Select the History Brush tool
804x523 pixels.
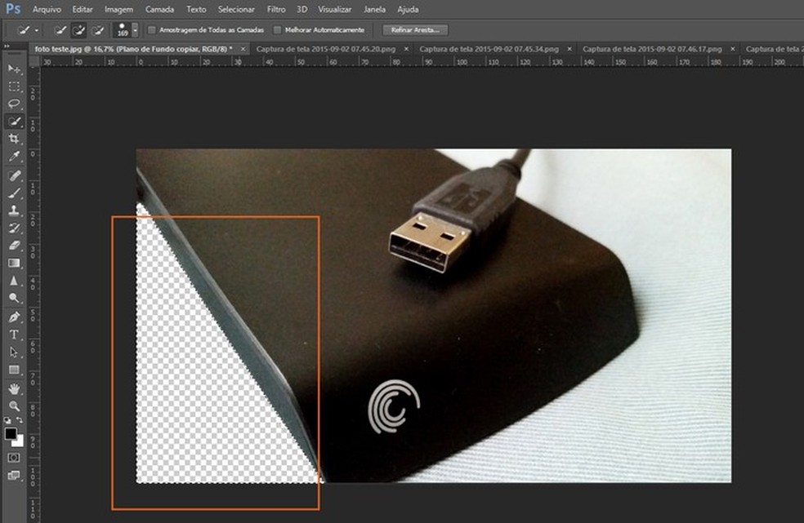[x=14, y=228]
